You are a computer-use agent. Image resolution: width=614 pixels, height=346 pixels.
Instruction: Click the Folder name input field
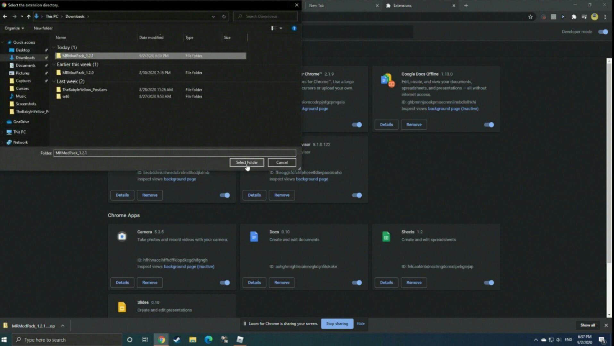(175, 153)
